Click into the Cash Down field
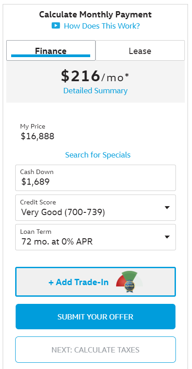 [x=96, y=178]
